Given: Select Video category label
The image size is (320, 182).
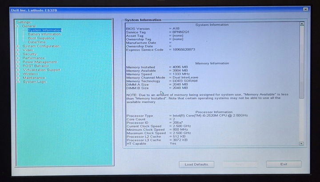Looking at the screenshot, I should point(28,50).
